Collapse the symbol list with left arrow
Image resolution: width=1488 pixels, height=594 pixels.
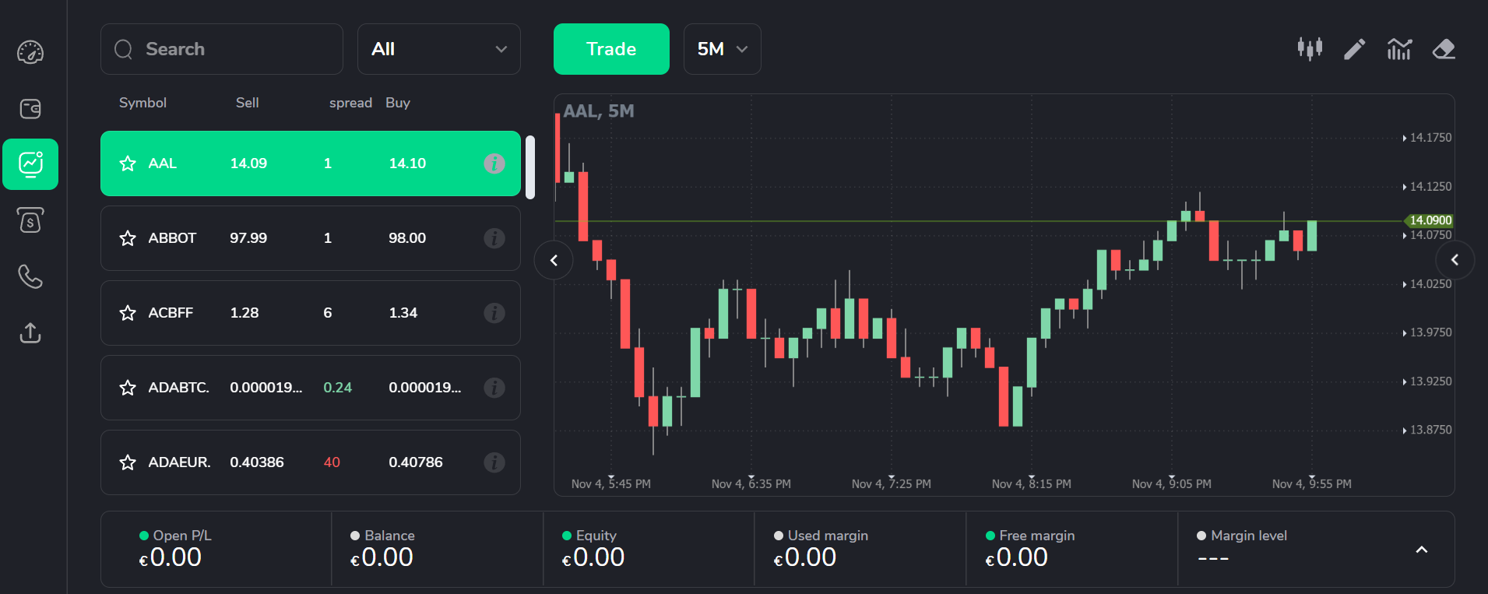[x=554, y=260]
